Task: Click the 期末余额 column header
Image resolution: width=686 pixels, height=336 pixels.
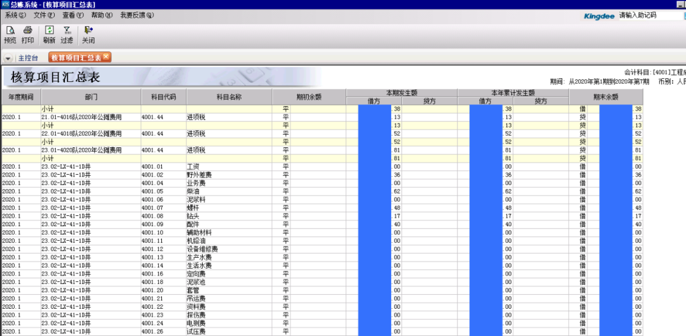Action: 606,97
